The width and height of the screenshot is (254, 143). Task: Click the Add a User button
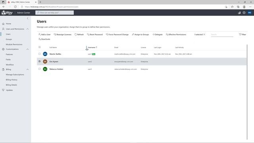pos(44,35)
